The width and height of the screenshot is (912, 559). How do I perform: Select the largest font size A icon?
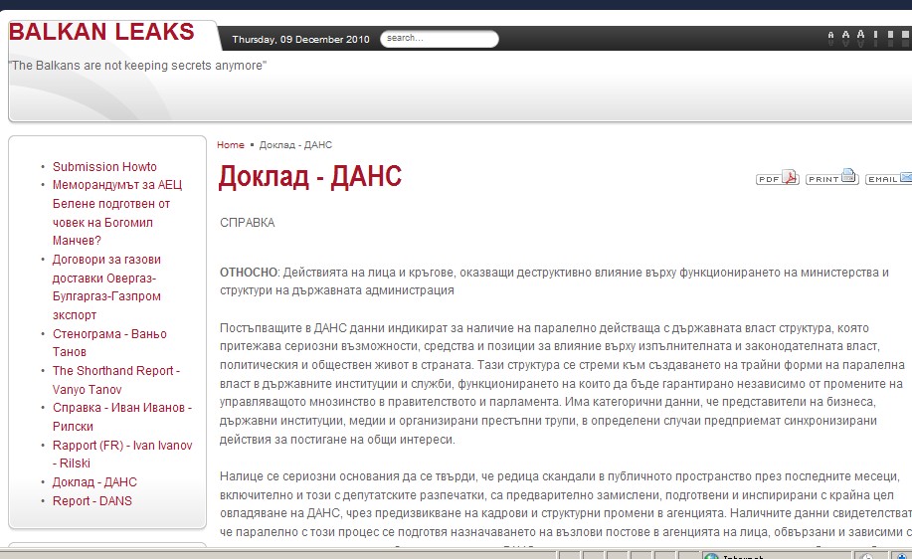(861, 37)
